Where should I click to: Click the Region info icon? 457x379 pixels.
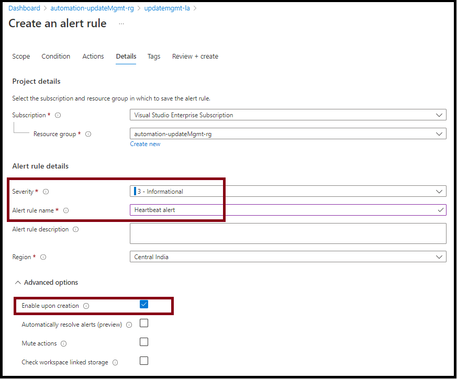(x=43, y=257)
